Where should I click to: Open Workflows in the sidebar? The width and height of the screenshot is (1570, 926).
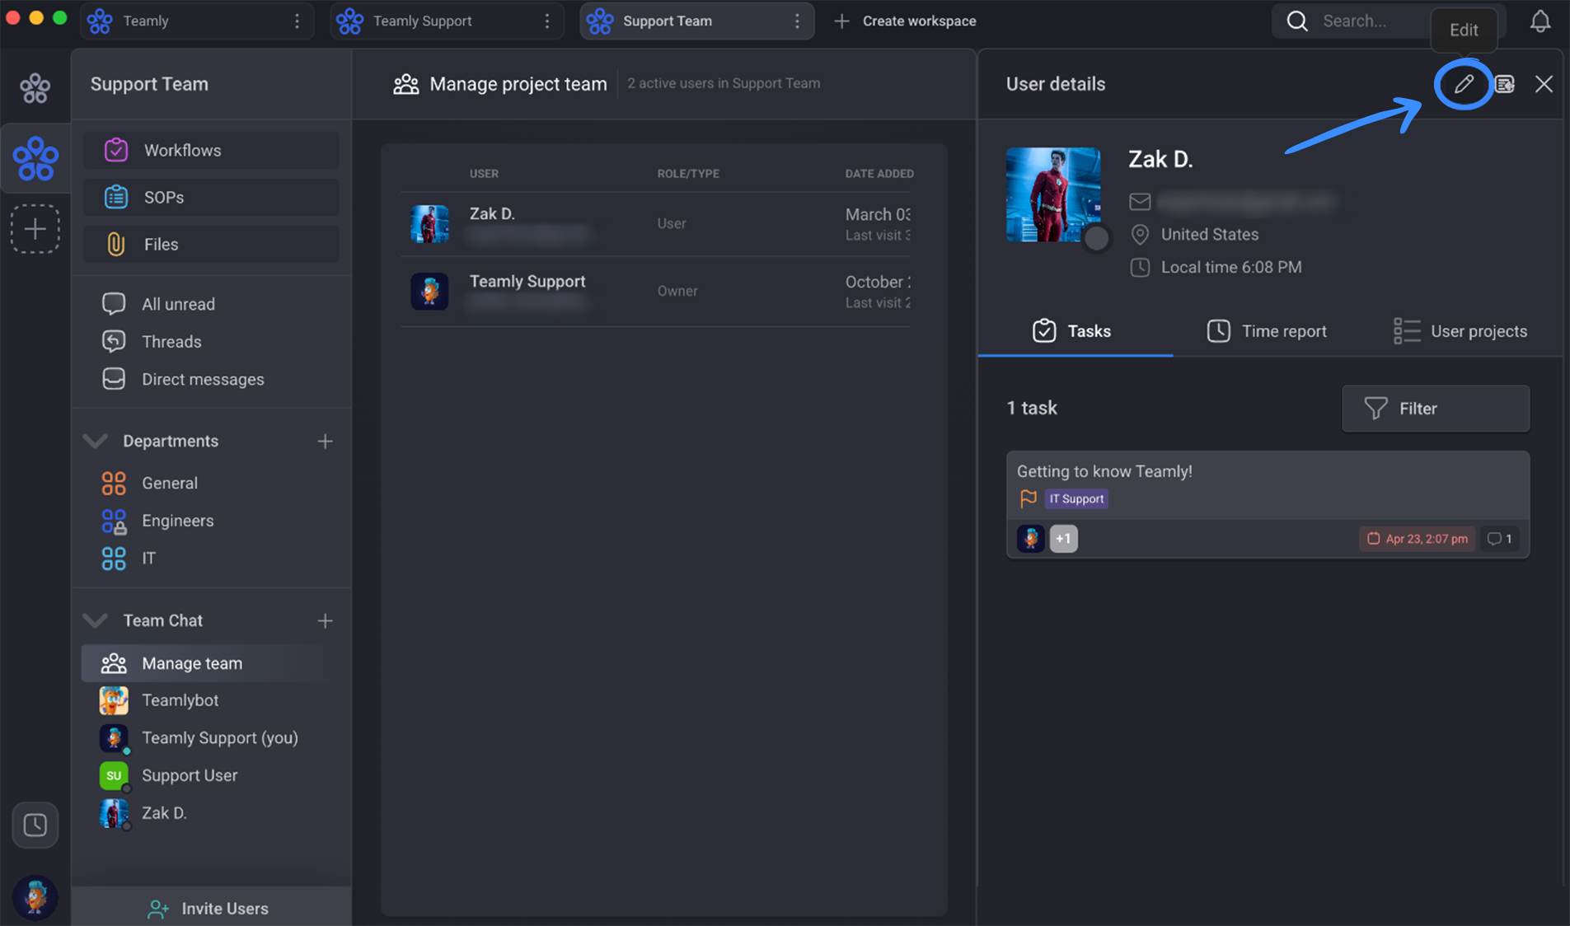(212, 150)
